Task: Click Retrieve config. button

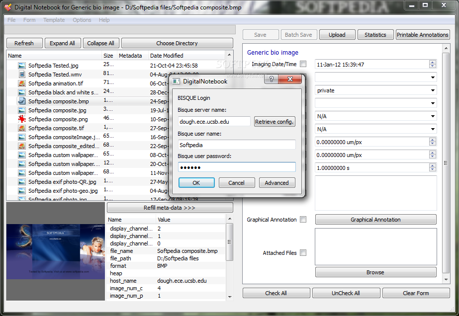Action: (x=275, y=122)
